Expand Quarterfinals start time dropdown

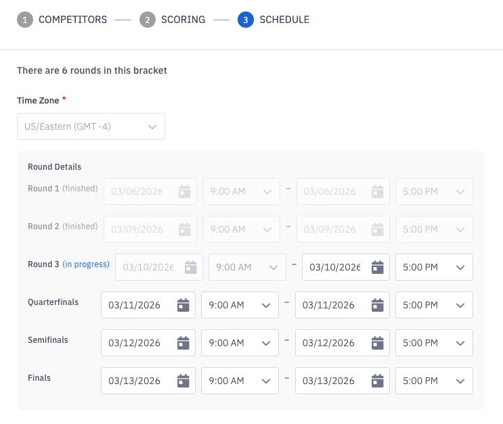pyautogui.click(x=240, y=305)
